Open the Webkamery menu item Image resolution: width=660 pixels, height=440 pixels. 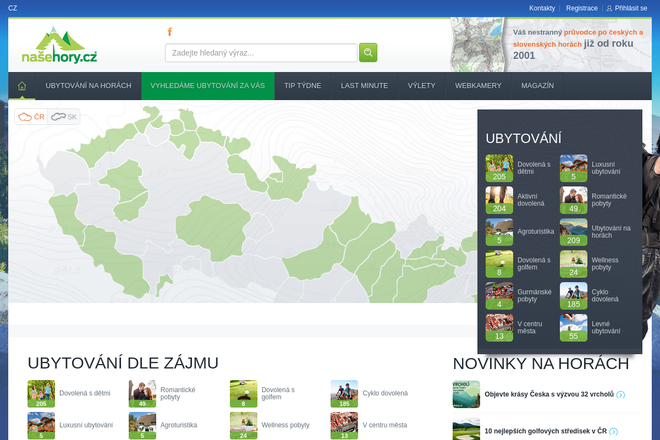coord(479,86)
